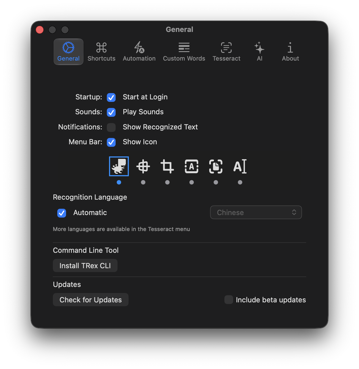Click Install TRex CLI button
This screenshot has width=359, height=369.
(85, 265)
